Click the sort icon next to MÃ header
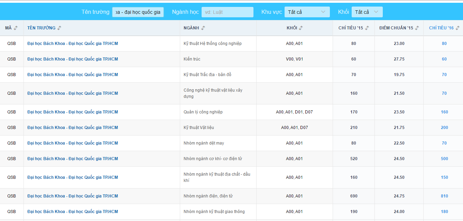This screenshot has width=463, height=221. [16, 28]
